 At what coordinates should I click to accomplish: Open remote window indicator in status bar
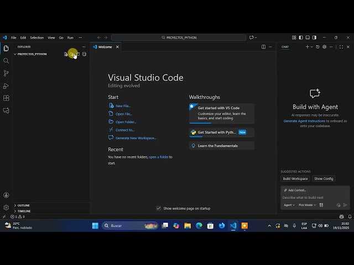[4, 216]
